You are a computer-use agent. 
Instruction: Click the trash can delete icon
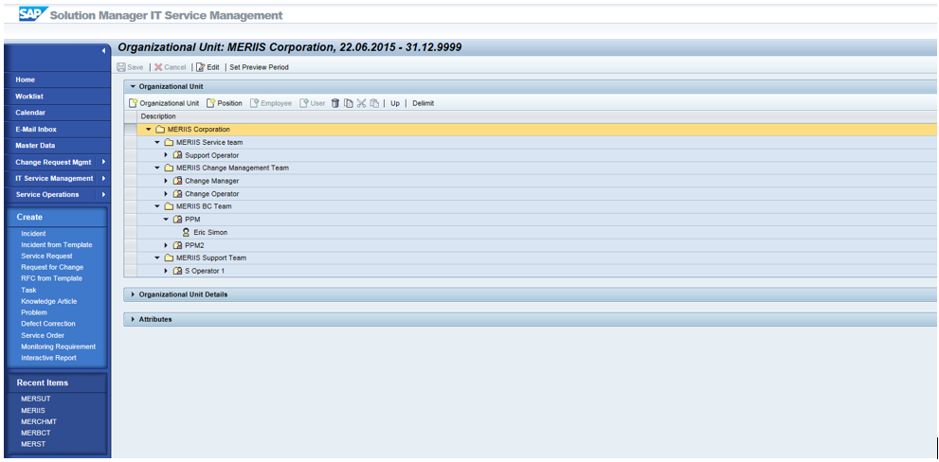coord(335,103)
